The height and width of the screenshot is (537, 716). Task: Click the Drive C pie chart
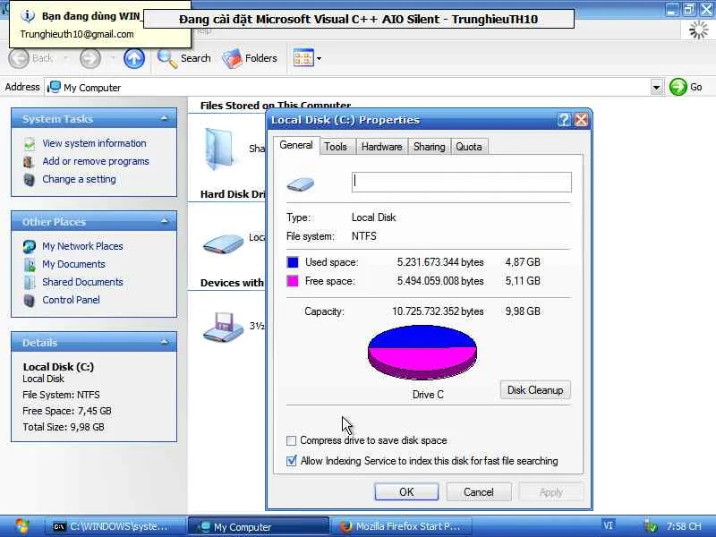pyautogui.click(x=422, y=352)
